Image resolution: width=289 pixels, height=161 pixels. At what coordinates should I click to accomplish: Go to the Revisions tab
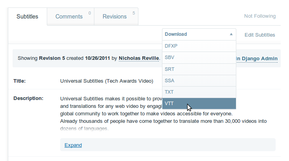[115, 17]
